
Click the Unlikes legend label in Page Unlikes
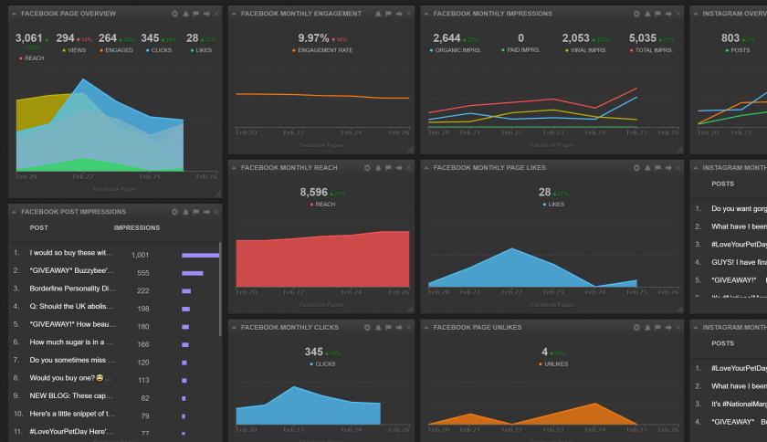[553, 364]
